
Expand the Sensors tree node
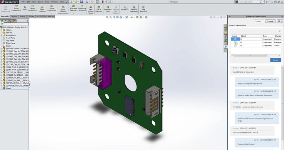2,33
